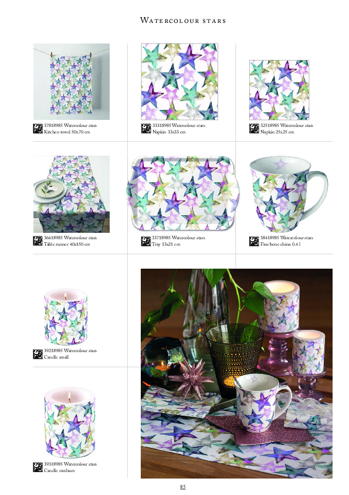
Task: Click the QR code beside Tray 13x21 cm
Action: click(x=146, y=241)
